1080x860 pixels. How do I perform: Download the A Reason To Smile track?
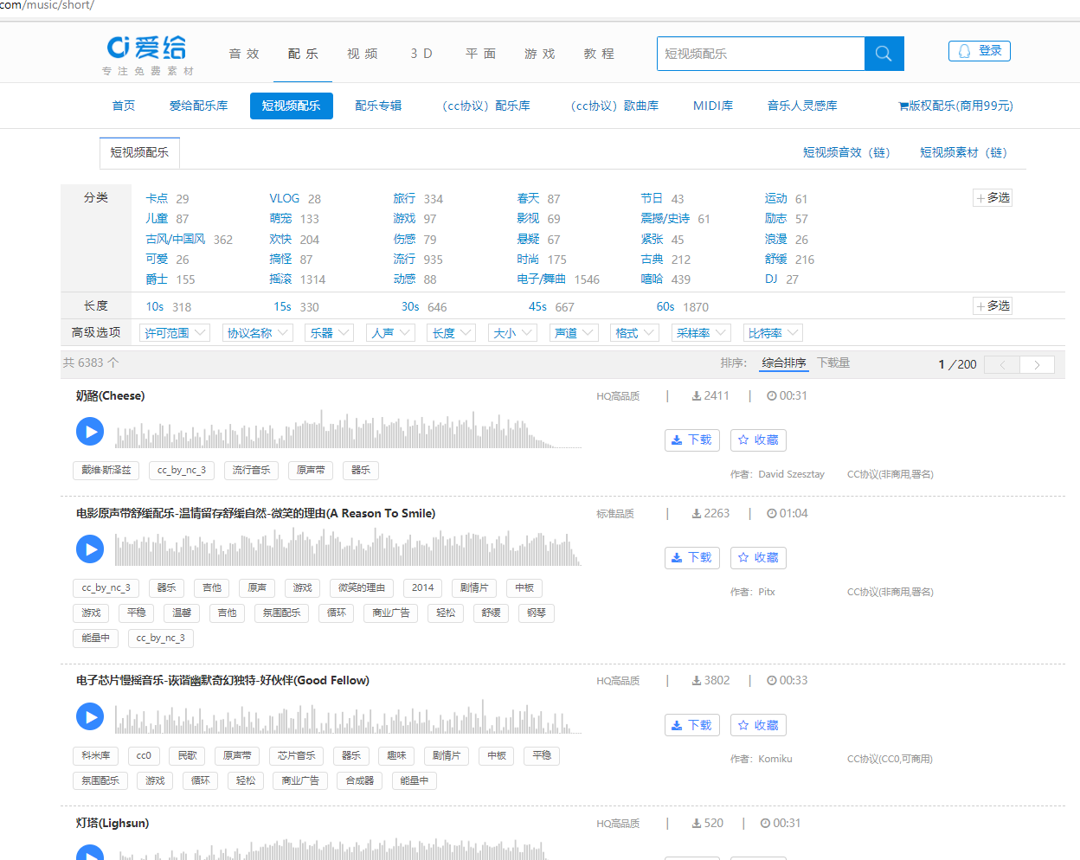coord(691,558)
